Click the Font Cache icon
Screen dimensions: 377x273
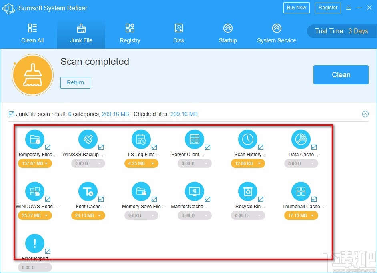pyautogui.click(x=88, y=191)
